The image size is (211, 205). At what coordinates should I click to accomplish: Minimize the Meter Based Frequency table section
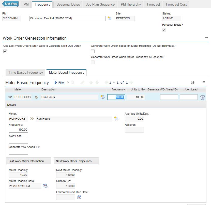tap(204, 82)
